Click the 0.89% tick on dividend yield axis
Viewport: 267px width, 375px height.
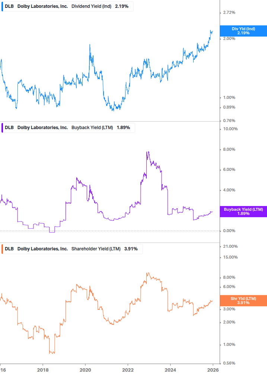229,107
